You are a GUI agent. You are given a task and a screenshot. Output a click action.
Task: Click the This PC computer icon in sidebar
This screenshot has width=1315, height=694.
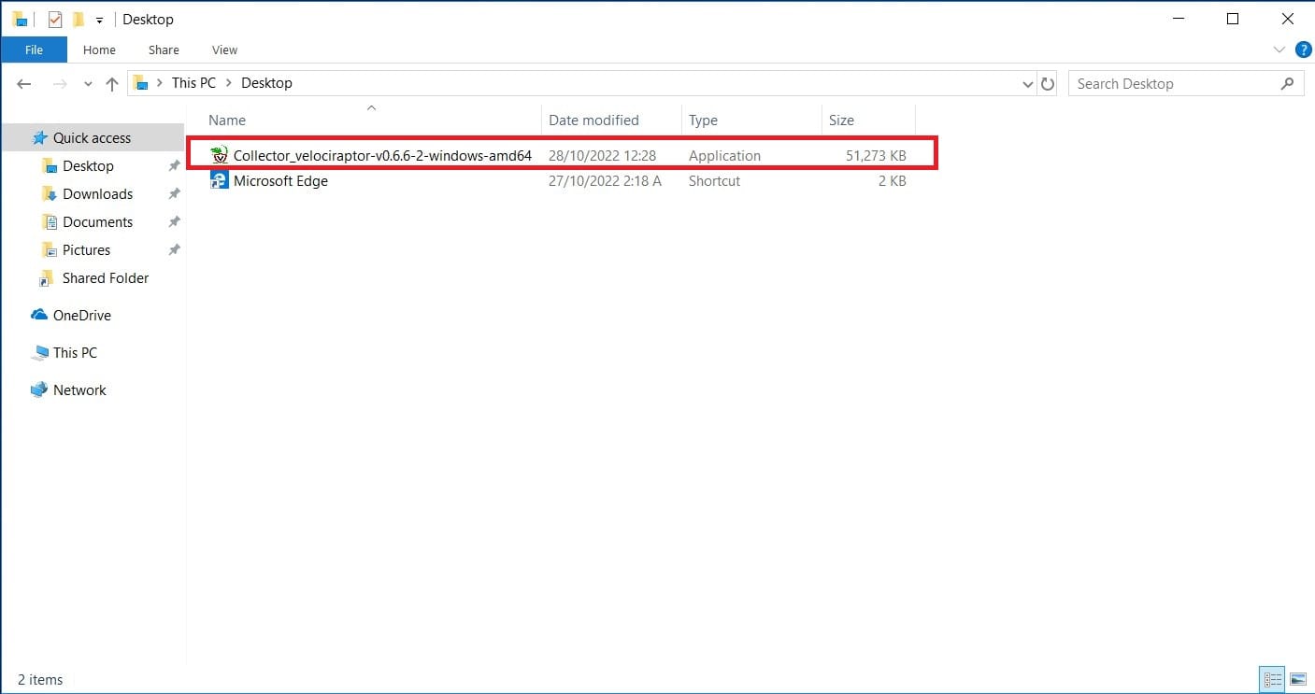[39, 353]
